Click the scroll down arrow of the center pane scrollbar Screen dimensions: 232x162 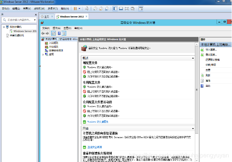pyautogui.click(x=197, y=161)
